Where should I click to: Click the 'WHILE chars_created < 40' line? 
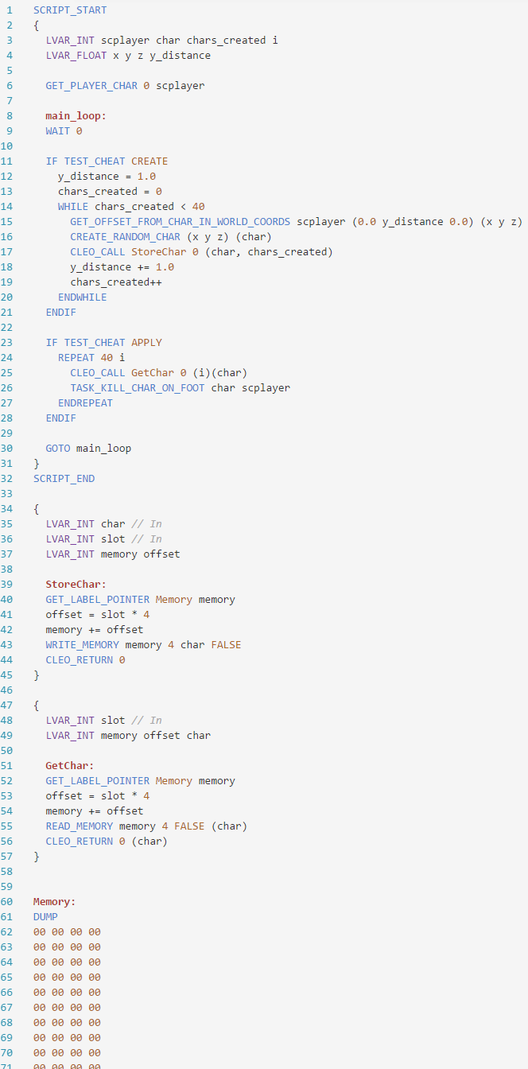point(131,207)
